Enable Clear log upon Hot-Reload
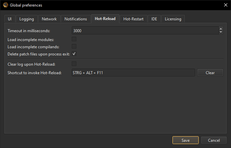Image resolution: width=231 pixels, height=148 pixels. pos(74,64)
